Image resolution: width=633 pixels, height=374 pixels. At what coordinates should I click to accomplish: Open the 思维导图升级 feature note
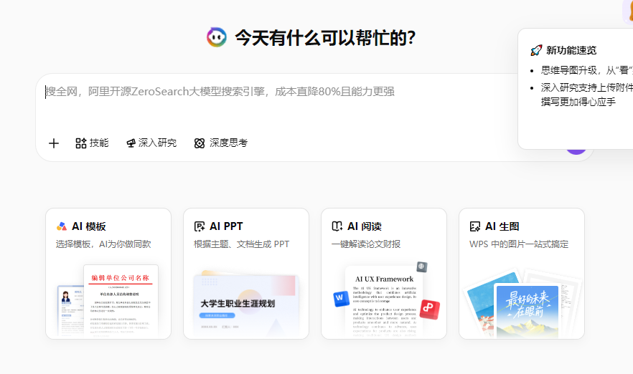pyautogui.click(x=585, y=70)
